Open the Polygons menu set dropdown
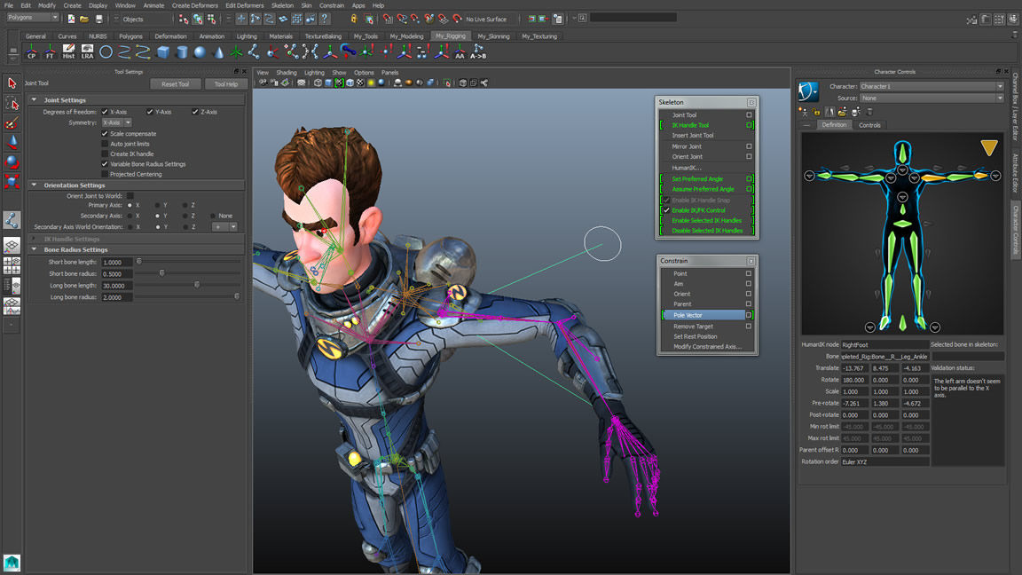1022x575 pixels. 33,18
